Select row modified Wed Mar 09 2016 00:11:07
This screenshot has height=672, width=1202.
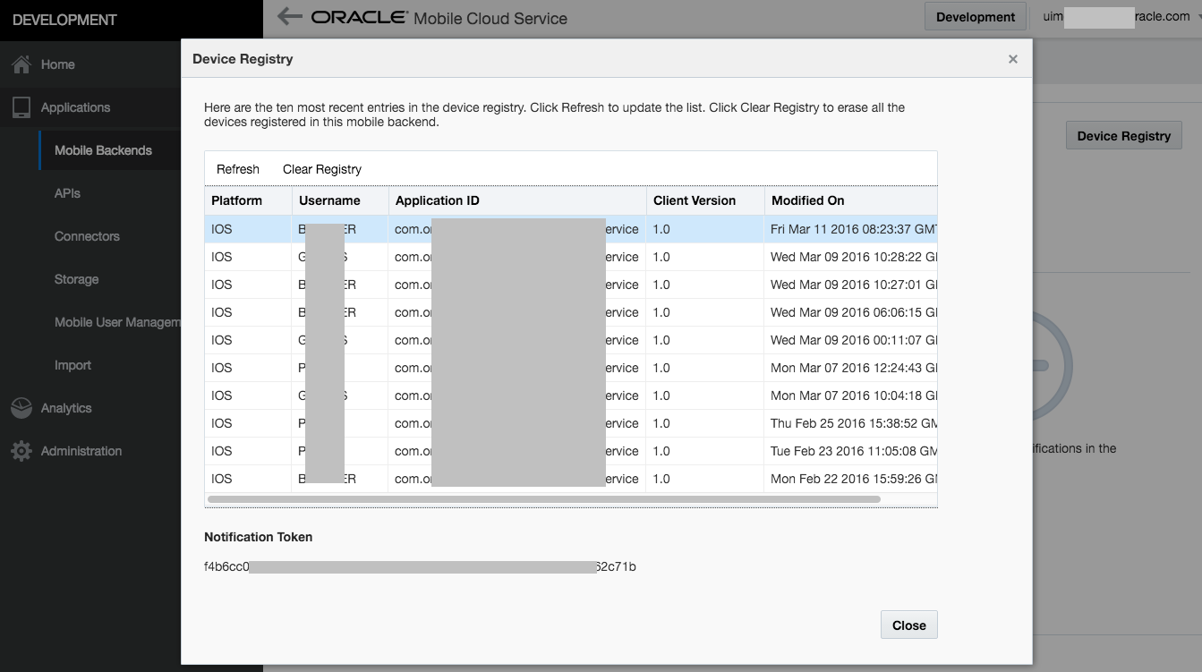pos(571,340)
